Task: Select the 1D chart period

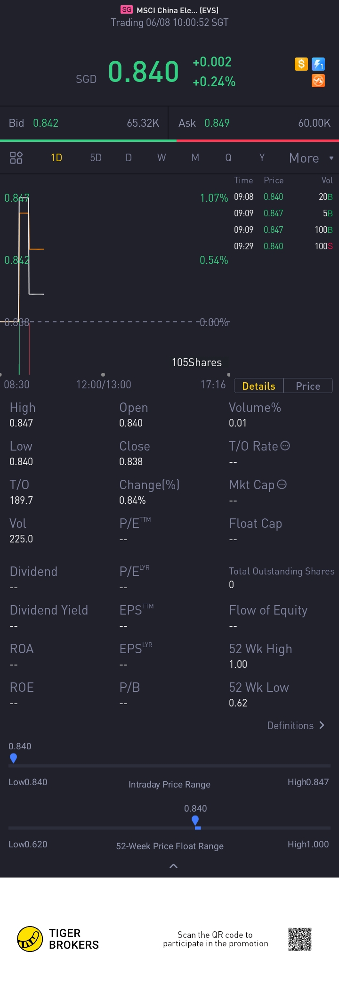Action: tap(56, 157)
